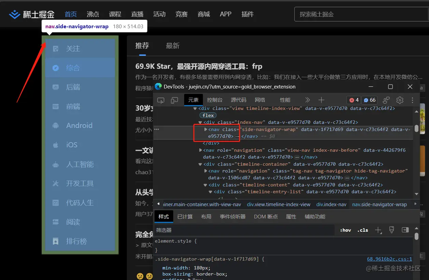Collapse the view timeline-index-view div node

[x=195, y=109]
